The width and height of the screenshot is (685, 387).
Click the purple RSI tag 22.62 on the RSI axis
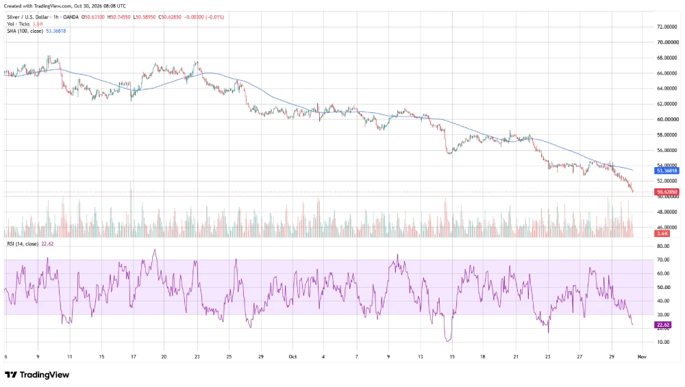[662, 325]
